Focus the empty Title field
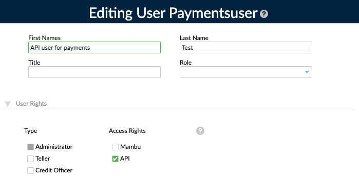Viewport: 359px width, 196px height. point(95,72)
